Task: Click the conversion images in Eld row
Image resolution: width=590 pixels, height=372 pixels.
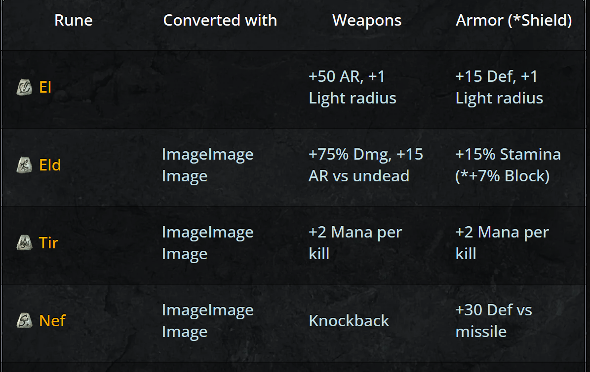Action: point(207,165)
